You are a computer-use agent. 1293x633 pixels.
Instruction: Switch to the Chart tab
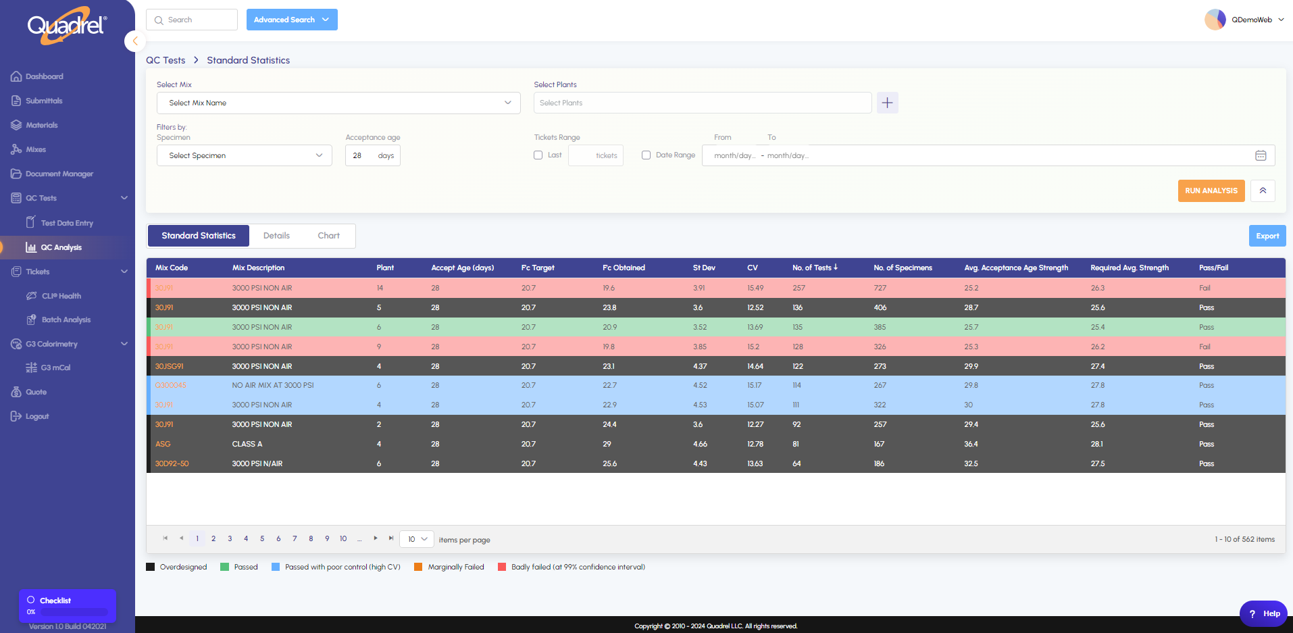pos(328,236)
